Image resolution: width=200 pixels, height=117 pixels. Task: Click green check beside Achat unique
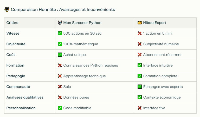(60, 55)
